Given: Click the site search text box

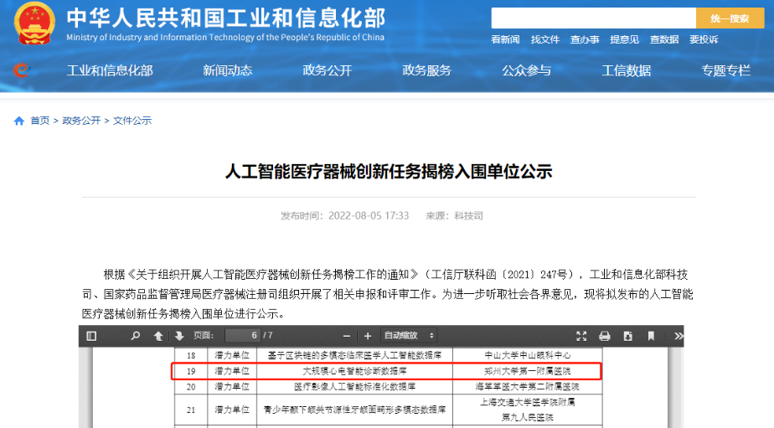Looking at the screenshot, I should pos(593,18).
